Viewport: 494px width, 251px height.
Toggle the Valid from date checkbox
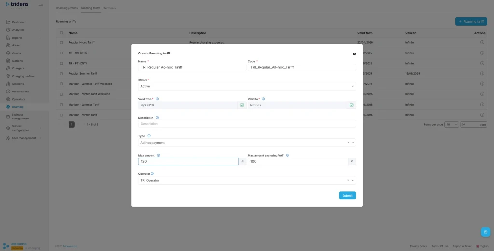[242, 105]
